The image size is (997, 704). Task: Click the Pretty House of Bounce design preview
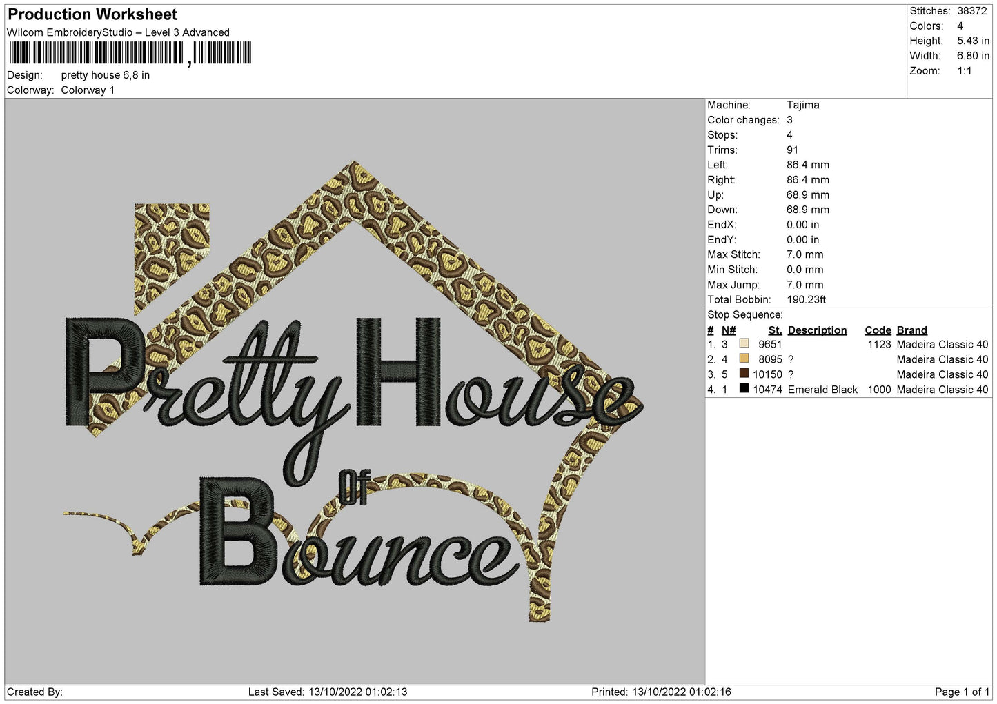click(x=354, y=392)
